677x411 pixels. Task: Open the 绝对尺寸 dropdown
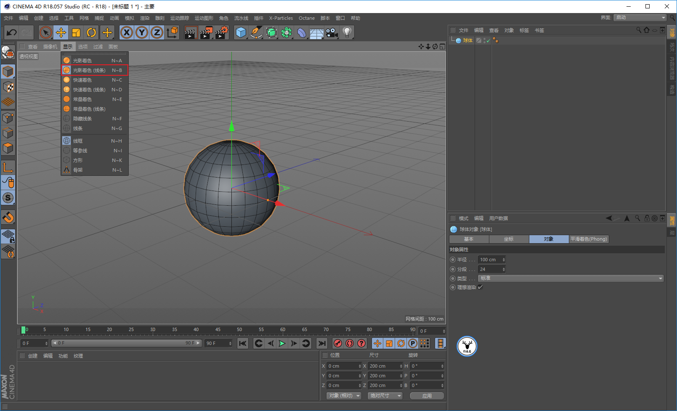tap(385, 396)
